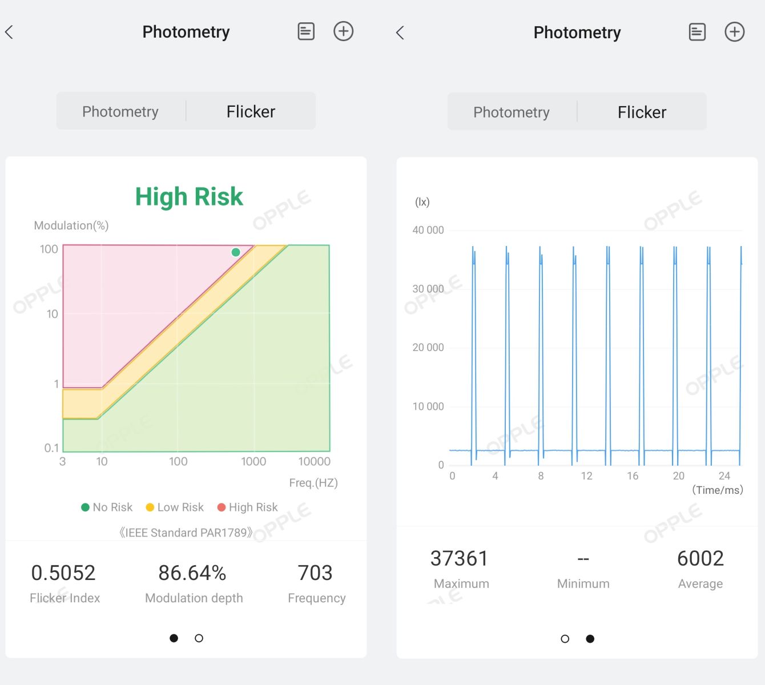Open the report list icon on left screen
The image size is (765, 685).
(306, 31)
